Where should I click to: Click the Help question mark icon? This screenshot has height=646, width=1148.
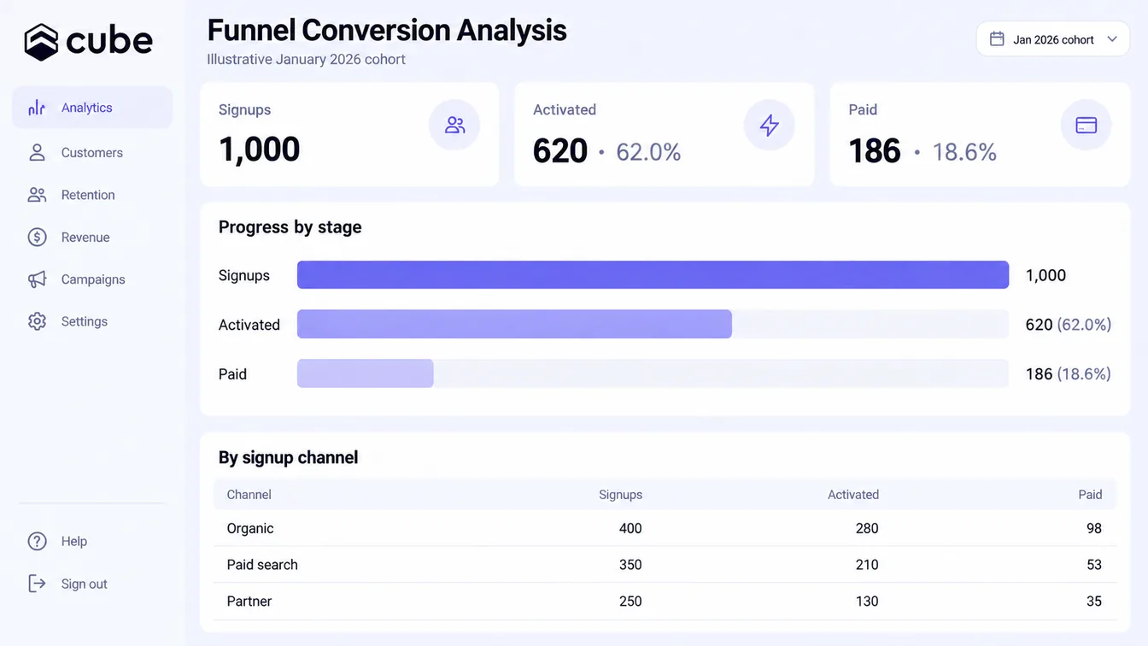(x=37, y=541)
